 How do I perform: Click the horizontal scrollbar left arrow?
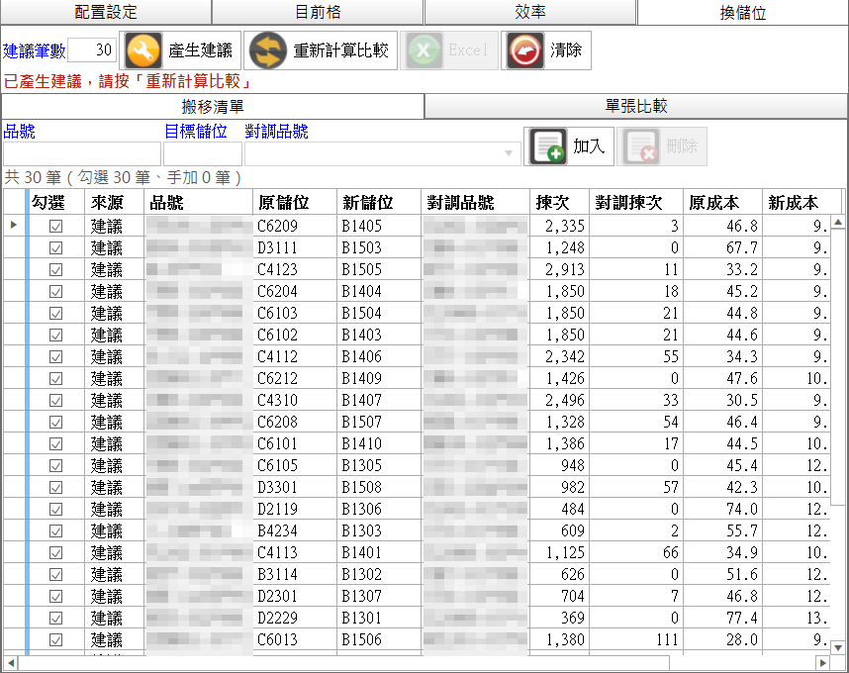[10, 663]
